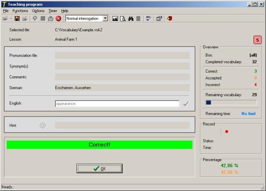Click the Teaching program title bar icon
266x191 pixels.
[4, 5]
